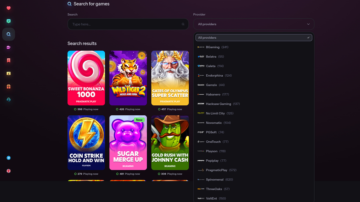Open favorites via the heart sidebar icon
360x202 pixels.
(x=8, y=8)
